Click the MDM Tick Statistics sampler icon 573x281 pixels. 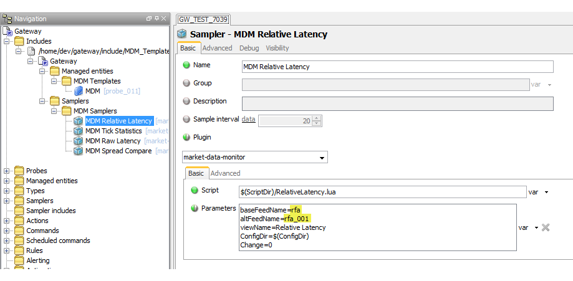click(78, 131)
